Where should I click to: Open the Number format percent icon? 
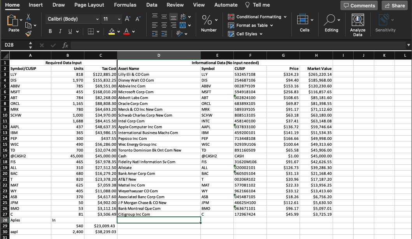(x=207, y=20)
